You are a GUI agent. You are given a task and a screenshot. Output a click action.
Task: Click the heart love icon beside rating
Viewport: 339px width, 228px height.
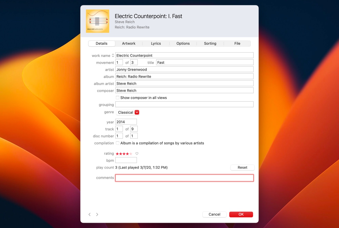tap(137, 154)
